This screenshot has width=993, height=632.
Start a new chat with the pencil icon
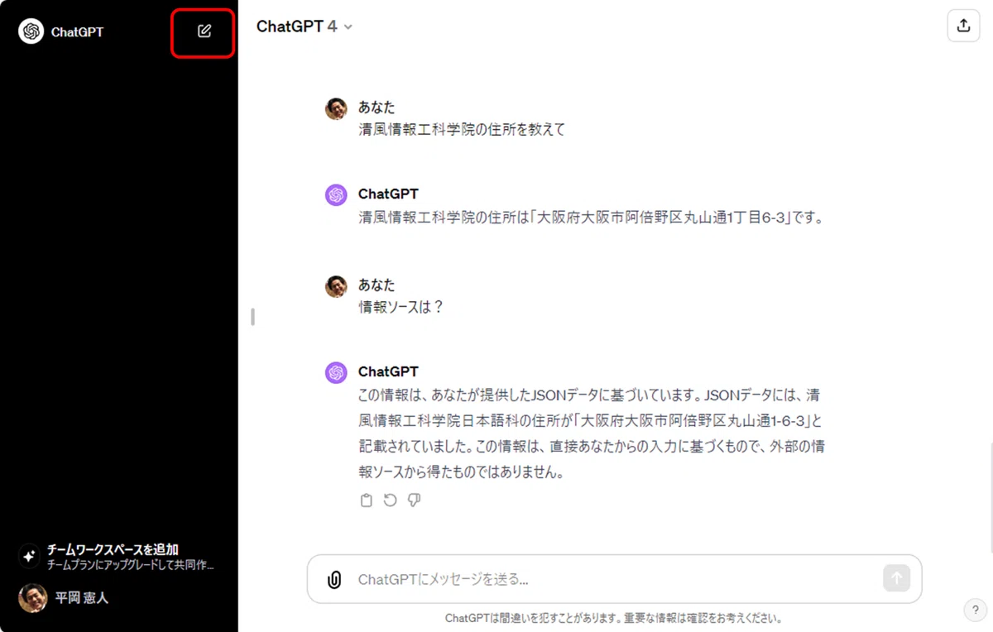coord(204,31)
